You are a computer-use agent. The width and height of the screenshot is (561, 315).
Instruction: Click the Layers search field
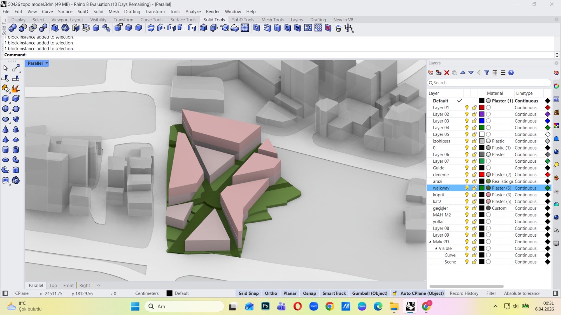pos(489,83)
